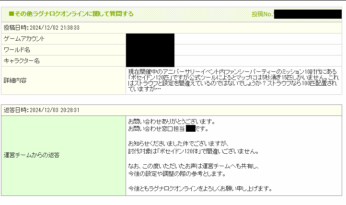Click the inquiry text about ポセイドン120匹
Viewport: 346px width, 205px height.
(x=233, y=80)
